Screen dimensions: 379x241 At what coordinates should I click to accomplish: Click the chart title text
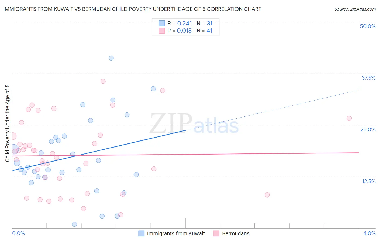point(132,9)
